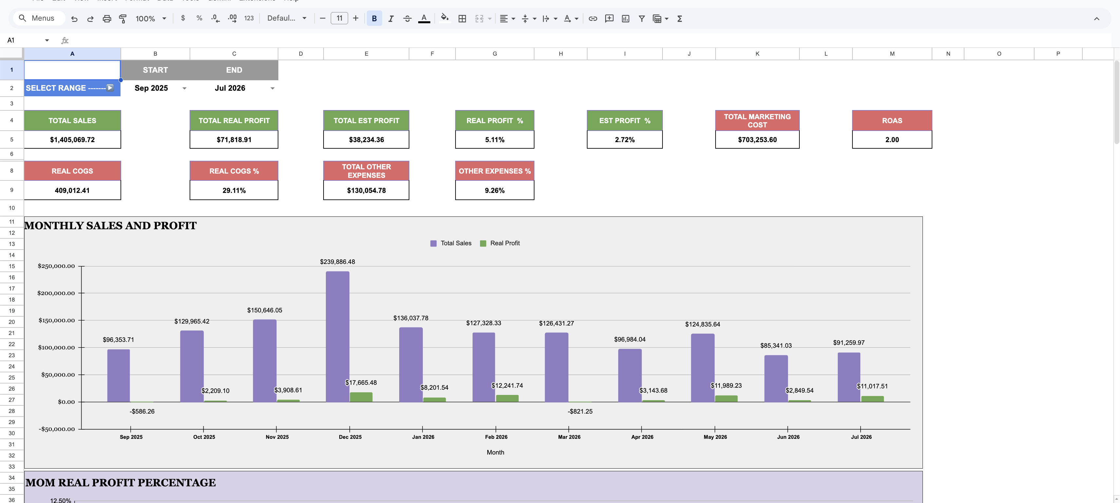Open Functions sigma icon
Image resolution: width=1120 pixels, height=503 pixels.
tap(679, 18)
